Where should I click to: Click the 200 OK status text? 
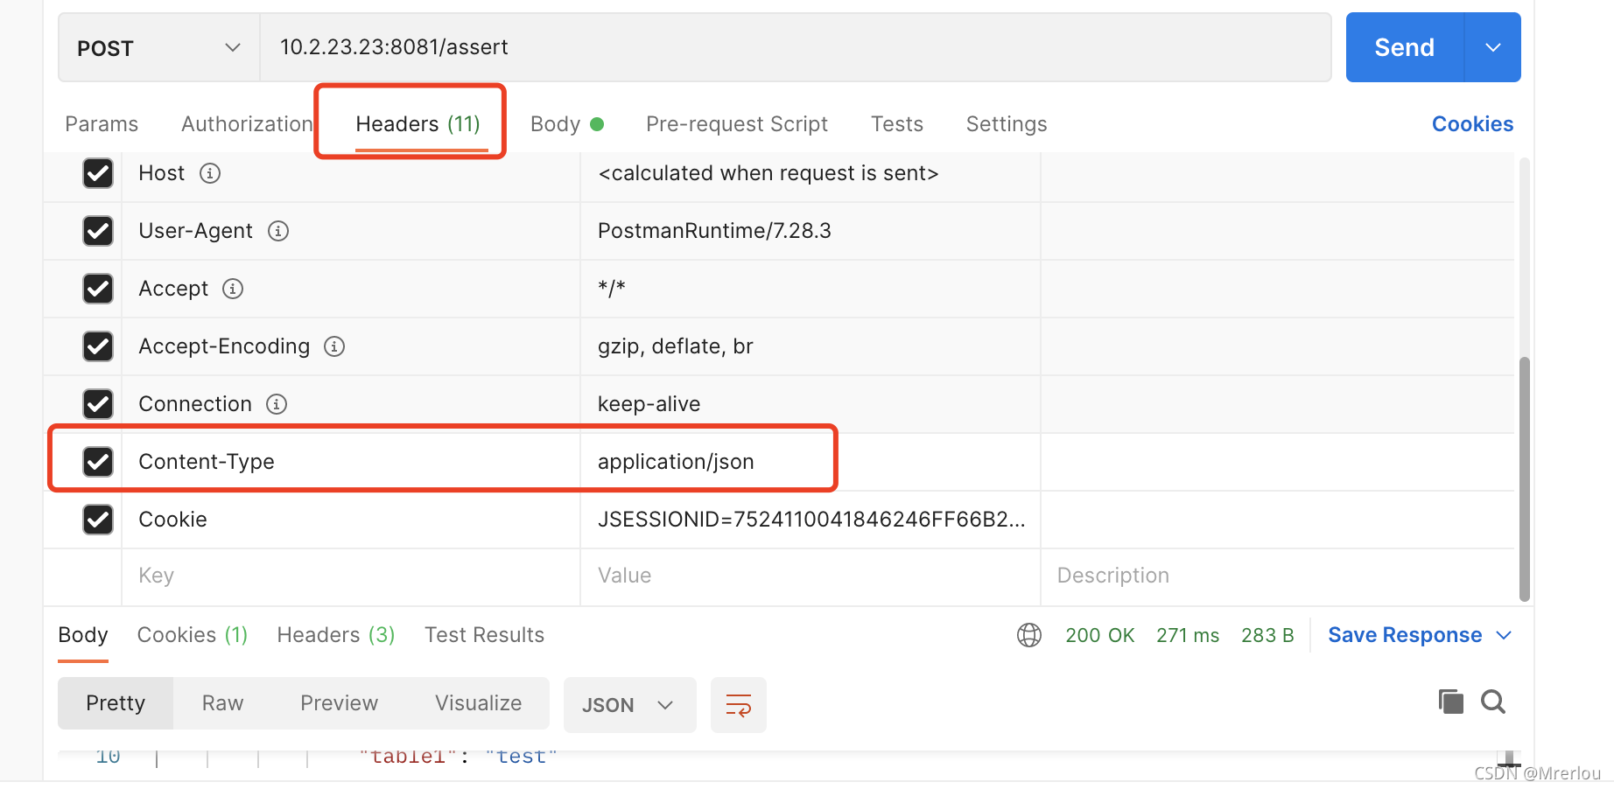click(x=1100, y=635)
